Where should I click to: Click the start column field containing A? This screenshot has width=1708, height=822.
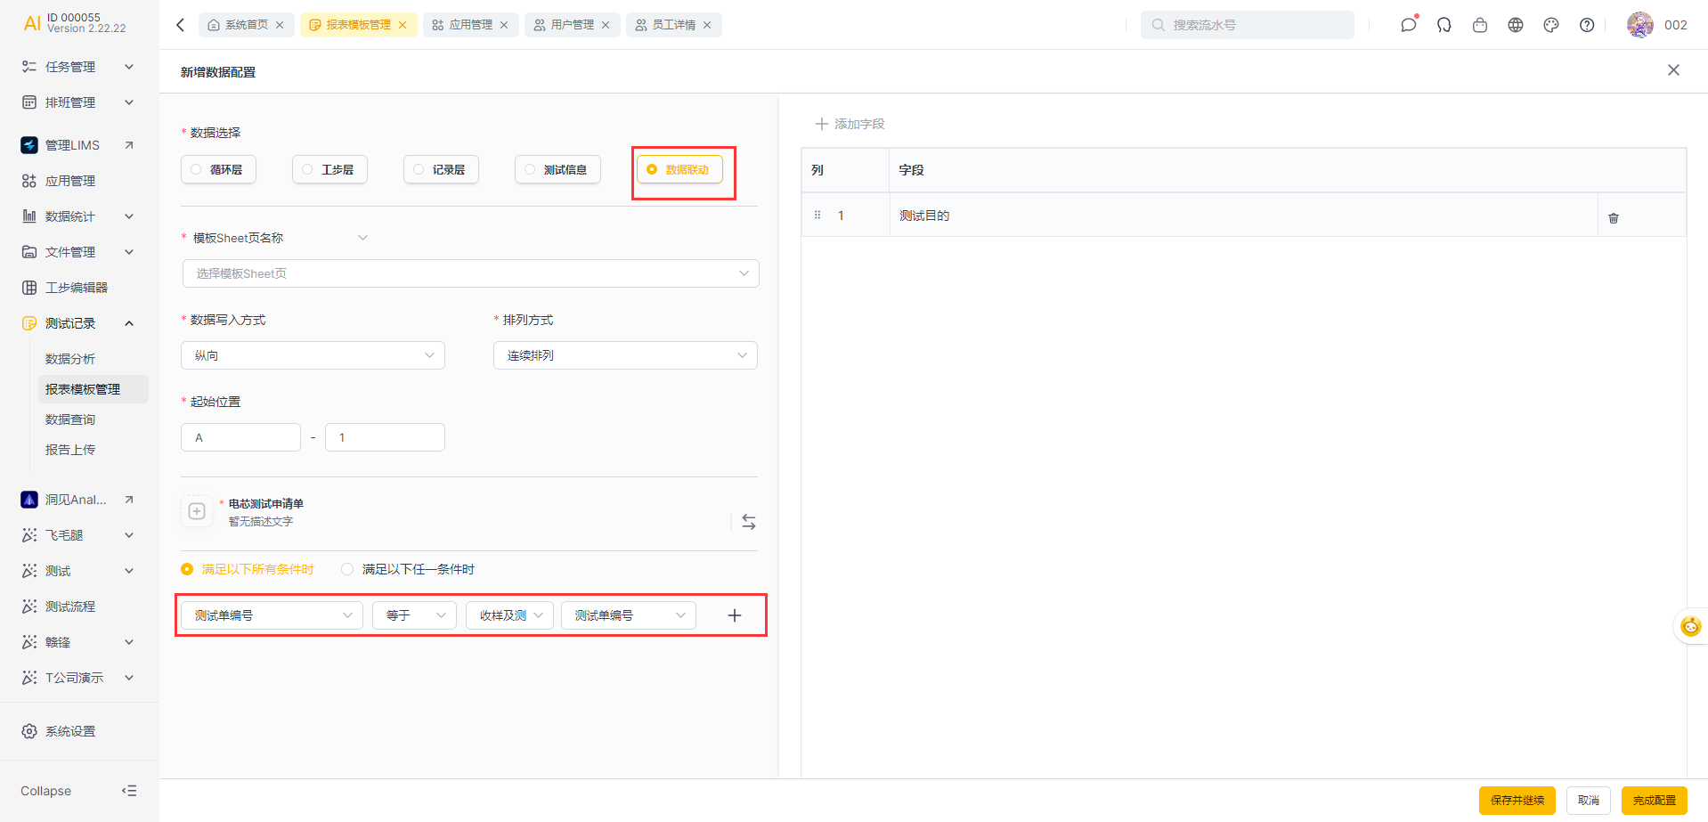[240, 437]
